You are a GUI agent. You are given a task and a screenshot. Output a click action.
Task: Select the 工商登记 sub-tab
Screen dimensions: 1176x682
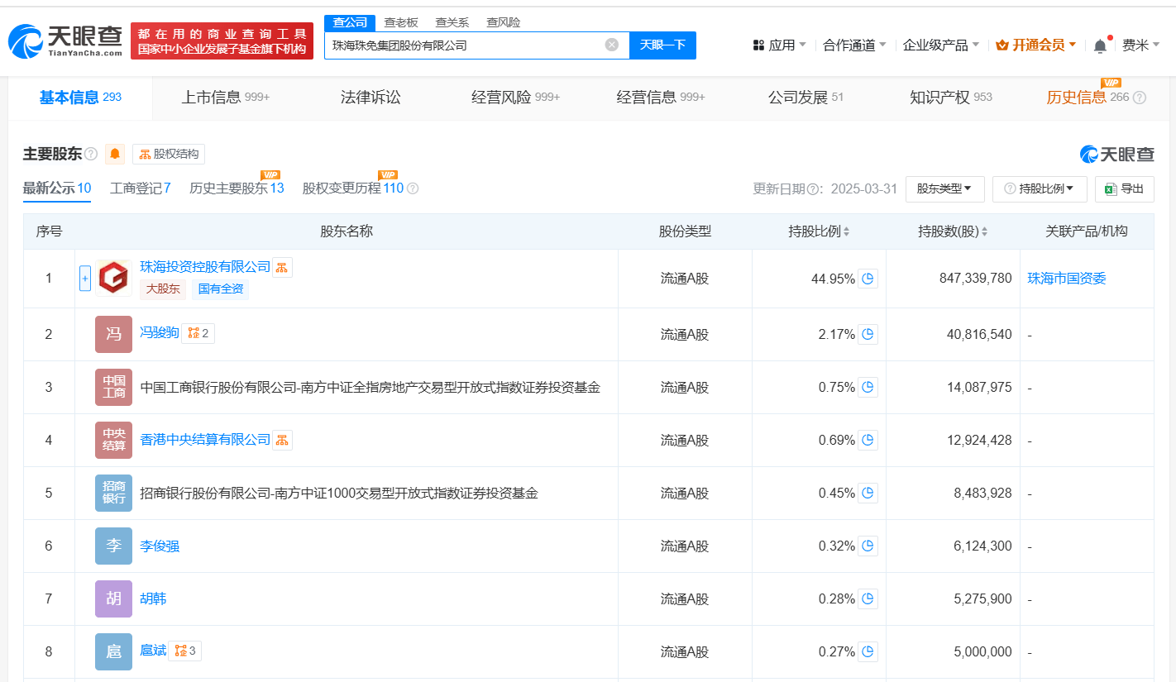140,188
